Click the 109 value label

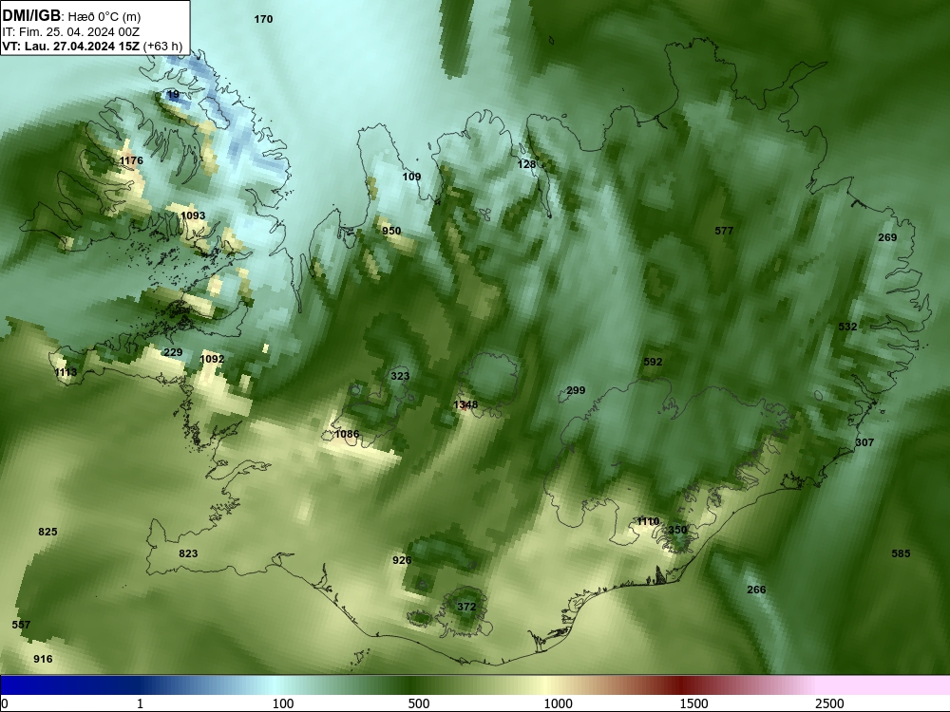(x=411, y=177)
